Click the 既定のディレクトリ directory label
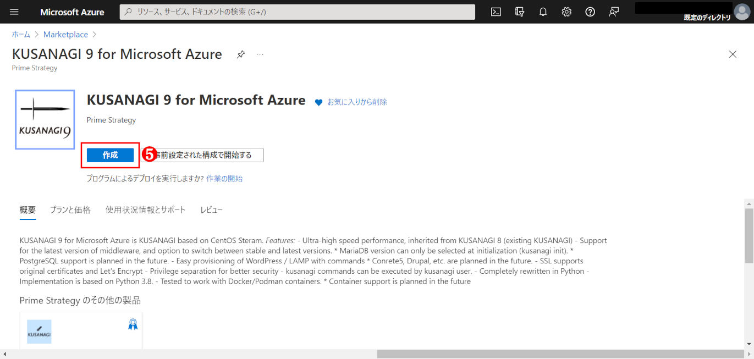The width and height of the screenshot is (754, 359). (x=707, y=18)
